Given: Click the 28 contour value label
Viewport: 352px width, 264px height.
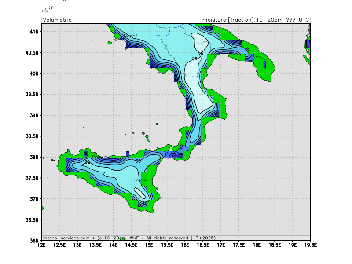Looking at the screenshot, I should [x=195, y=59].
